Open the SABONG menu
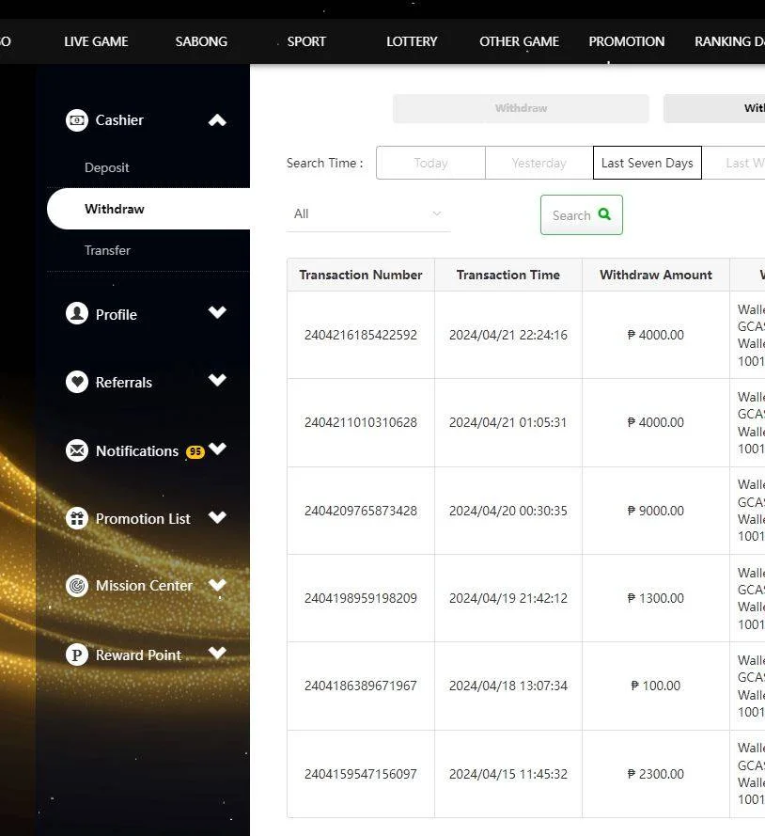This screenshot has width=765, height=836. (x=201, y=41)
